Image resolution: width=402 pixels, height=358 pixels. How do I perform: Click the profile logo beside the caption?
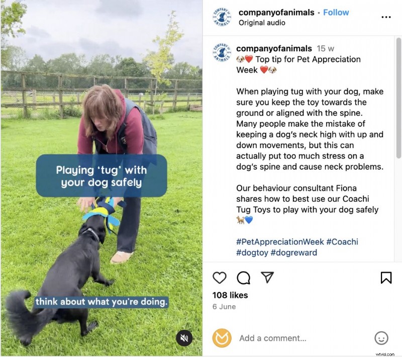[x=222, y=53]
